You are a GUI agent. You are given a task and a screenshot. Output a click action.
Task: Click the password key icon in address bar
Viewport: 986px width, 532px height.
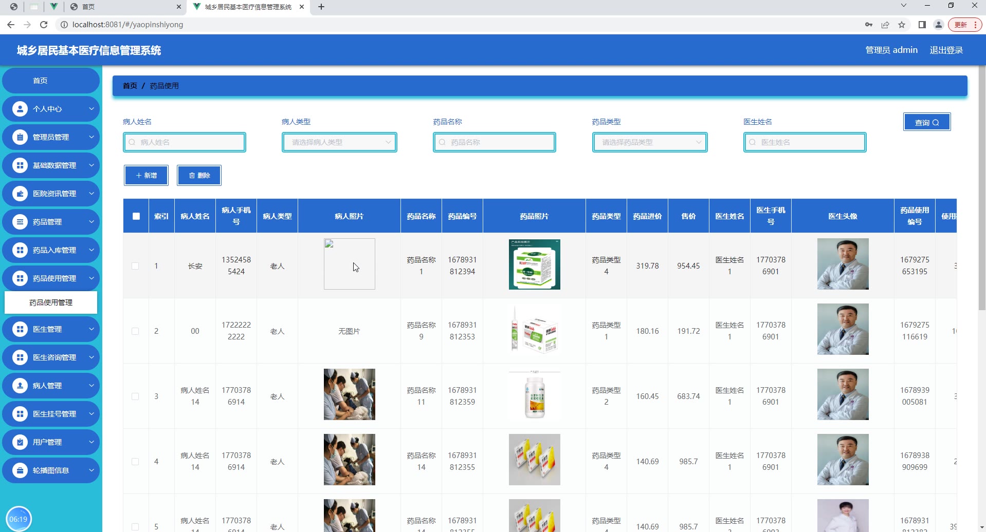869,25
